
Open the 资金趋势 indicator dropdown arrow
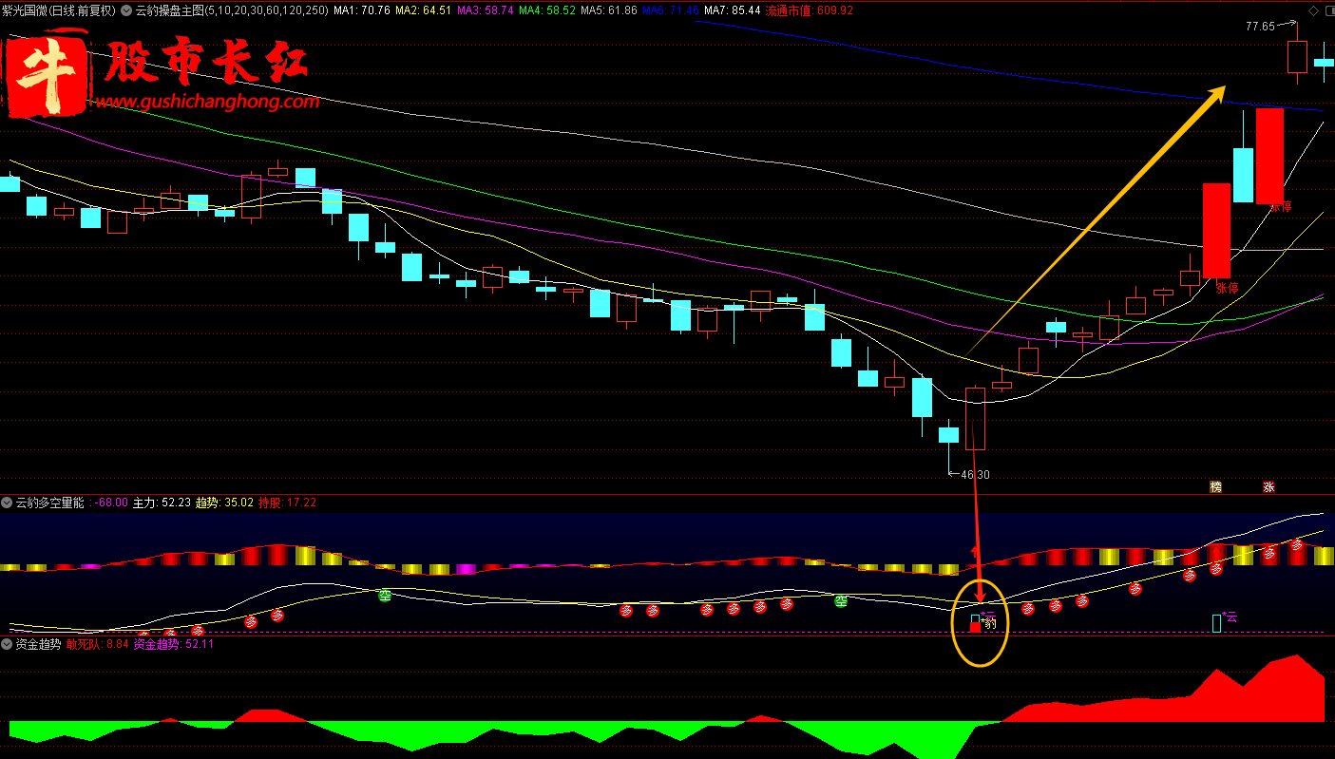(7, 644)
